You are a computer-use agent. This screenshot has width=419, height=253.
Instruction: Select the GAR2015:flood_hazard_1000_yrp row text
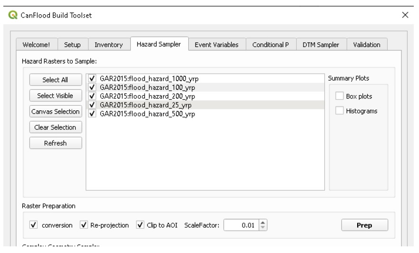pyautogui.click(x=149, y=79)
